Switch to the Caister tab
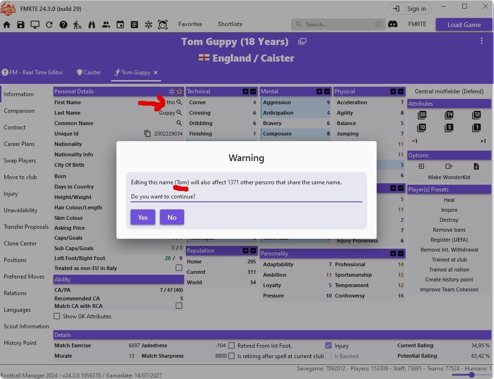The width and height of the screenshot is (494, 379). 88,72
